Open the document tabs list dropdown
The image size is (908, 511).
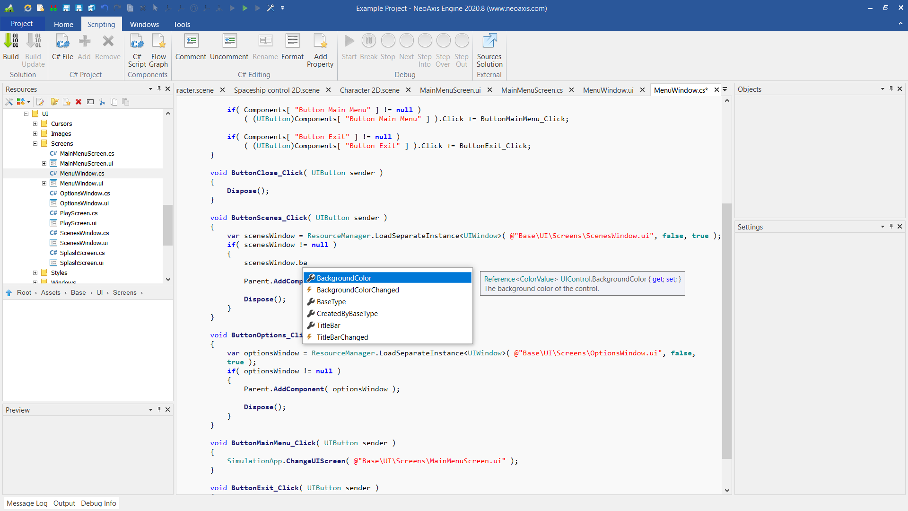pyautogui.click(x=725, y=89)
